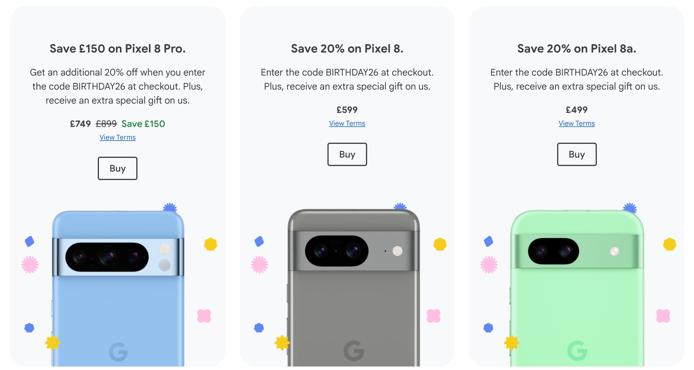This screenshot has width=694, height=370.
Task: Click the Buy button for Pixel 8a
Action: pos(576,154)
